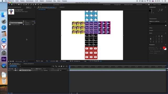This screenshot has height=94, width=168.
Task: Select the Pen tool
Action: [x=26, y=5]
